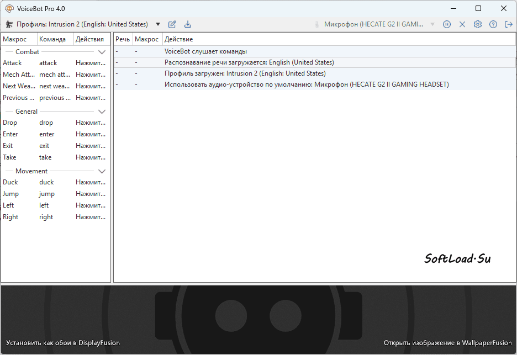The height and width of the screenshot is (355, 517).
Task: Minimize the VoiceBot Pro window
Action: (453, 9)
